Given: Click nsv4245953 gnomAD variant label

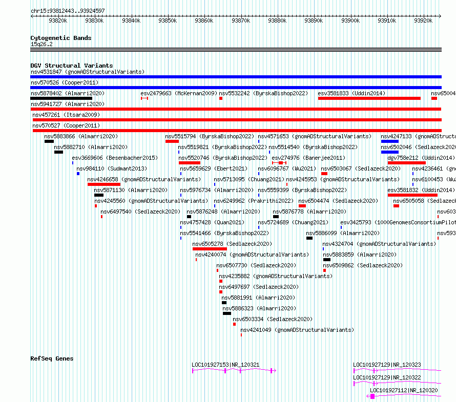Looking at the screenshot, I should (343, 179).
